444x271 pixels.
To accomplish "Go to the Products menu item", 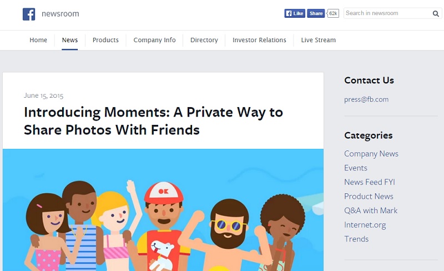I will (x=105, y=40).
